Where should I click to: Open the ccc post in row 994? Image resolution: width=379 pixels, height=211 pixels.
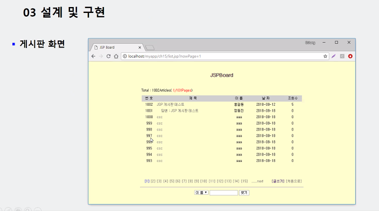[160, 155]
